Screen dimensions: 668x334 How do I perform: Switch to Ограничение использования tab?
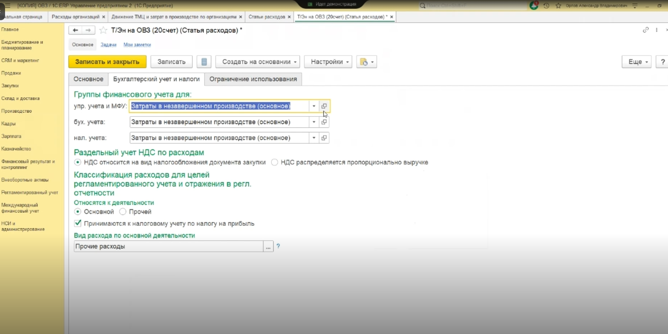[x=253, y=79]
